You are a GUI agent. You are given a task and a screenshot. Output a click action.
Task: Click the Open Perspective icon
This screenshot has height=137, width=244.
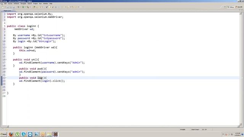(225, 7)
